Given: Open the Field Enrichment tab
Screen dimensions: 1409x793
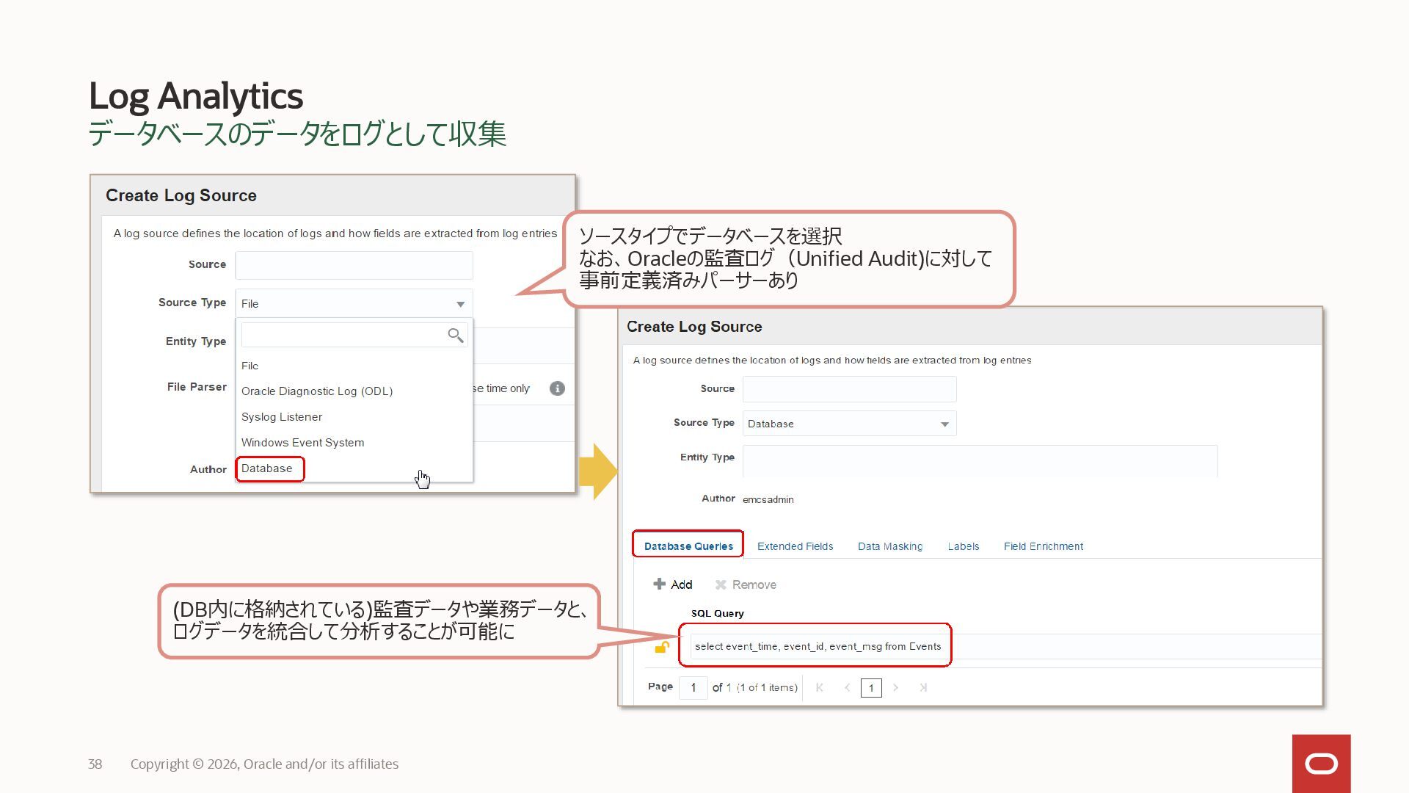Looking at the screenshot, I should pos(1043,546).
